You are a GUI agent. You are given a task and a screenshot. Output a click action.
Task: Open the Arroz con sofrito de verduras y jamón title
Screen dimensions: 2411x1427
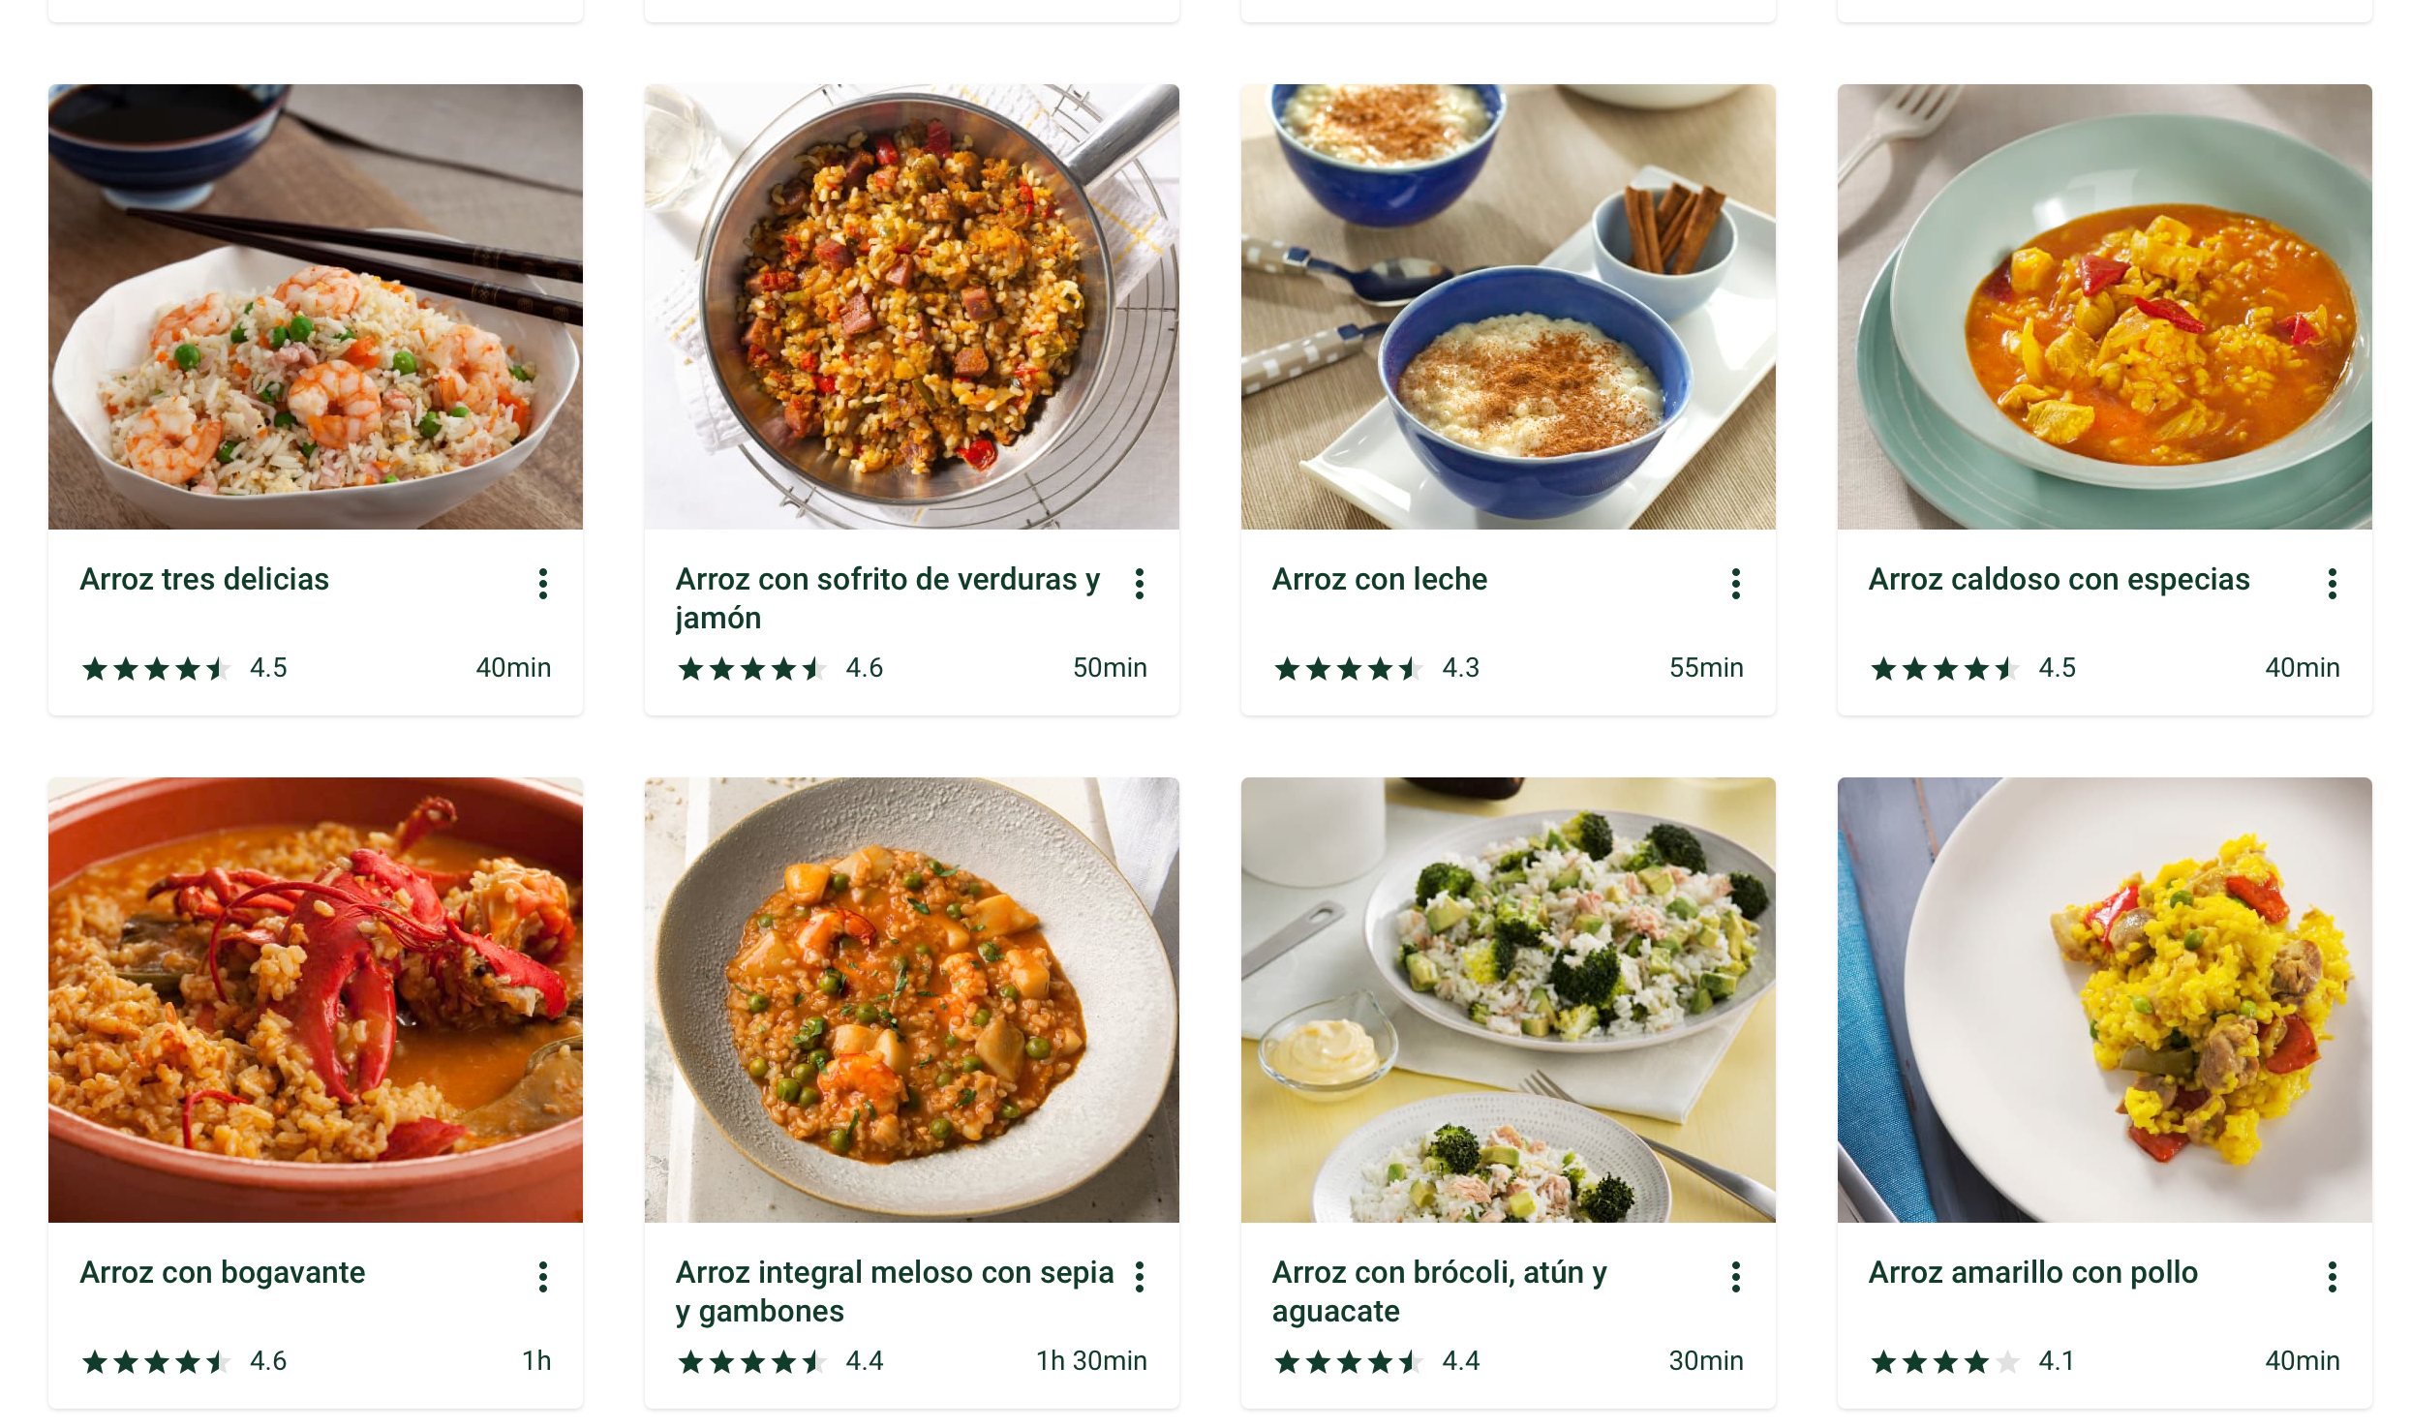tap(887, 598)
